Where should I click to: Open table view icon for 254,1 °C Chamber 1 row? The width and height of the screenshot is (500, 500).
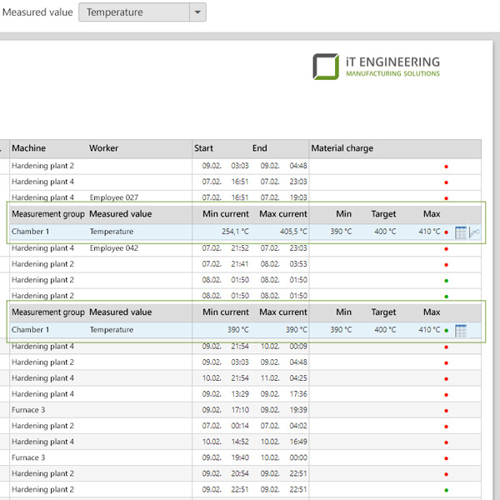(461, 232)
